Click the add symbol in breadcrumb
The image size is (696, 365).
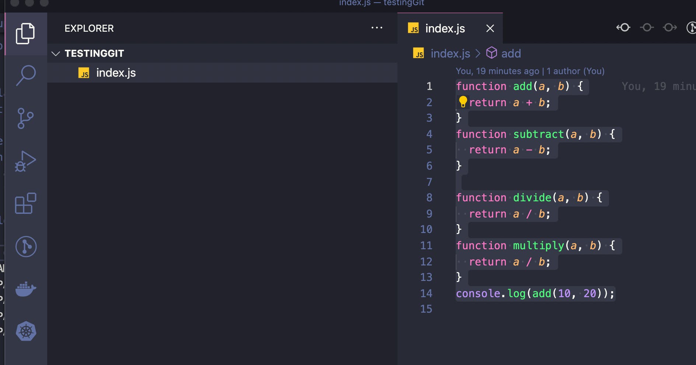[511, 53]
